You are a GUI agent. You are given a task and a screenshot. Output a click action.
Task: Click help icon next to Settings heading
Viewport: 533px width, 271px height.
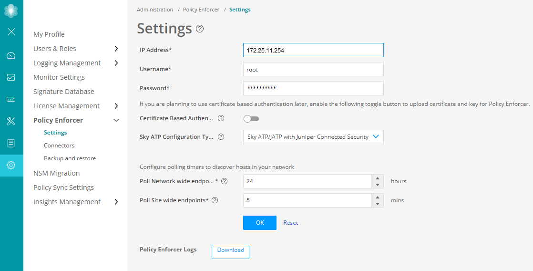pyautogui.click(x=200, y=29)
